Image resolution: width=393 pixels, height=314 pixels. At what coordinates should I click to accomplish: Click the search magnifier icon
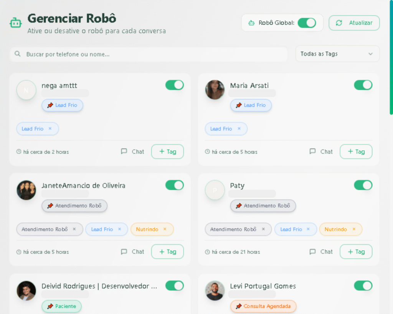(17, 54)
